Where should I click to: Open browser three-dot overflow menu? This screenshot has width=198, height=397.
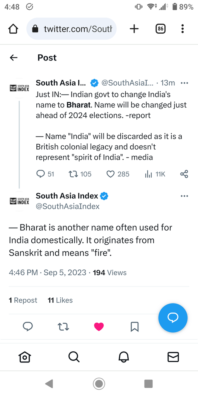[x=183, y=29]
